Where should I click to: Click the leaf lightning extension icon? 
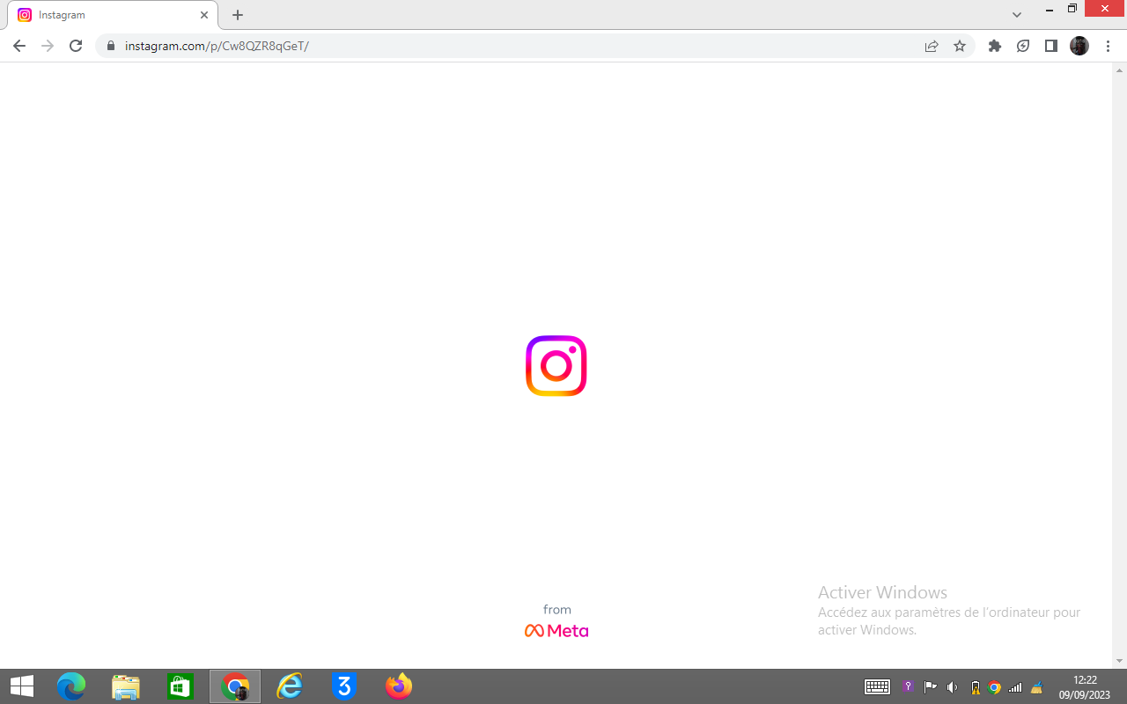[1022, 46]
